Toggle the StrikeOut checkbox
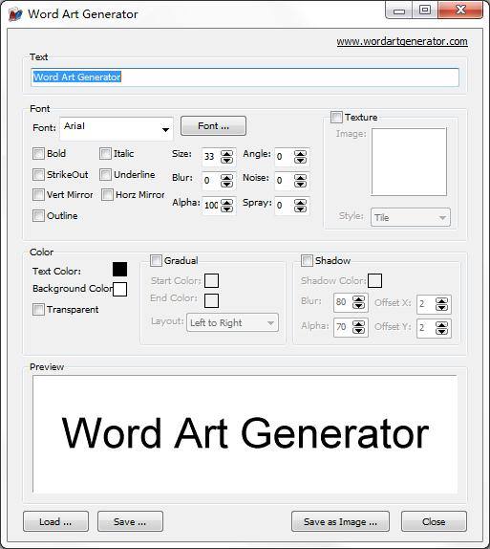The image size is (490, 549). (38, 174)
